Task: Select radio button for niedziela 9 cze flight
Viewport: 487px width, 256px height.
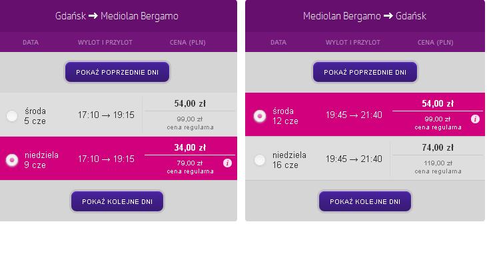Action: tap(12, 160)
